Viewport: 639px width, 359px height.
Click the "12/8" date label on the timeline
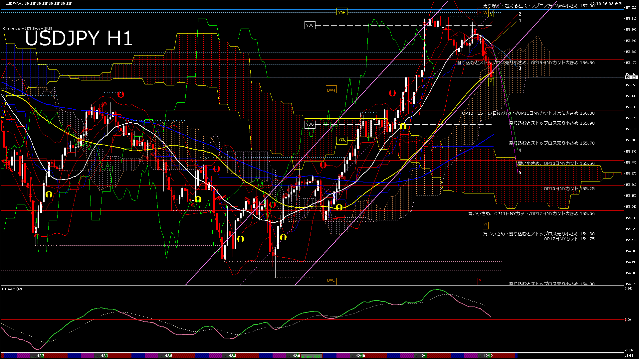(232, 355)
